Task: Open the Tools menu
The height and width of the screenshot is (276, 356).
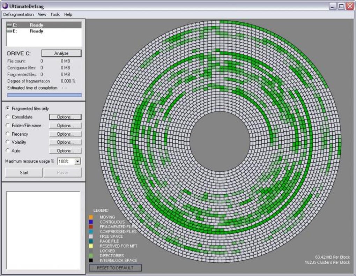Action: click(x=55, y=14)
